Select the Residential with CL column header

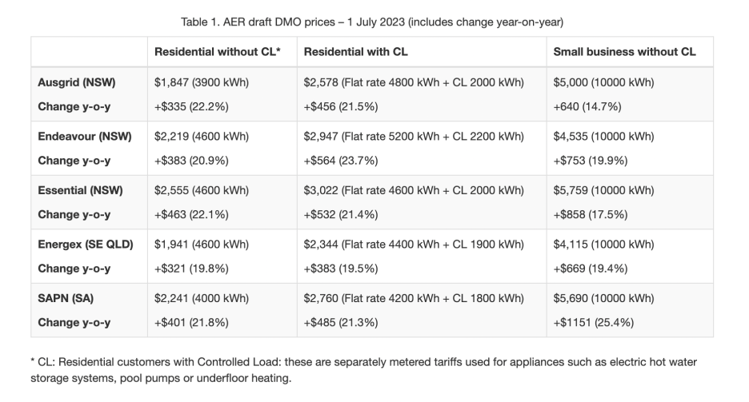[356, 52]
